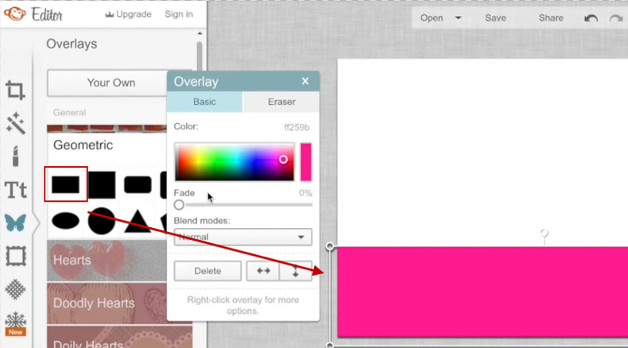Select the Crop tool in sidebar

pos(15,91)
